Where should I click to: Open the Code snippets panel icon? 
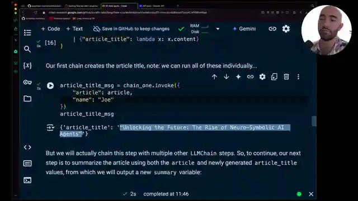pyautogui.click(x=27, y=147)
